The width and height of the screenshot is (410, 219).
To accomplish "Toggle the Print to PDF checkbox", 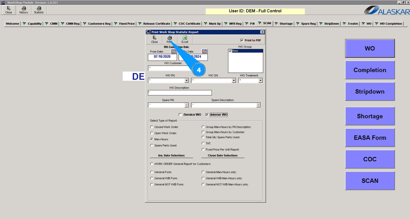I will (242, 40).
